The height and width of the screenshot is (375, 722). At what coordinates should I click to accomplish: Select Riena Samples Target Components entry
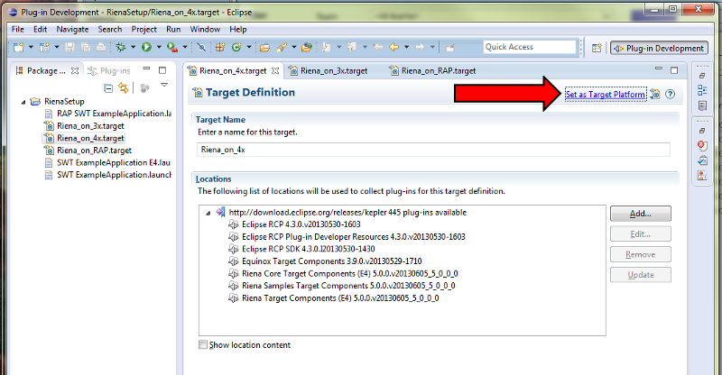pos(342,286)
